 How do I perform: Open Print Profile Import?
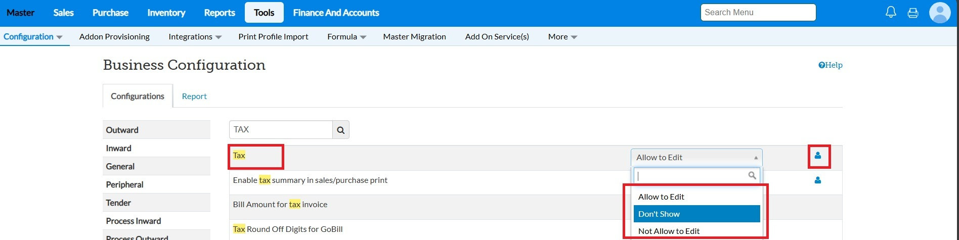tap(273, 37)
